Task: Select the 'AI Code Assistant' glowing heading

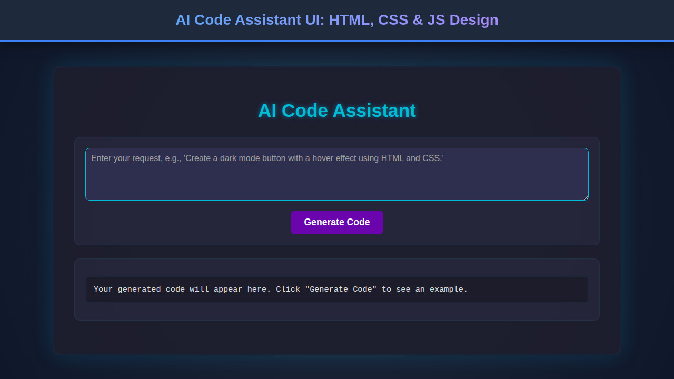Action: (x=336, y=111)
